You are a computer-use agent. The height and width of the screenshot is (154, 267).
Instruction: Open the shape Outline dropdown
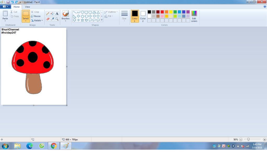tap(111, 12)
